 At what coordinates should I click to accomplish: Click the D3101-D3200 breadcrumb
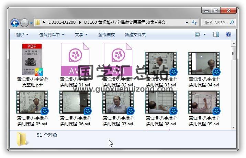[x=62, y=22]
